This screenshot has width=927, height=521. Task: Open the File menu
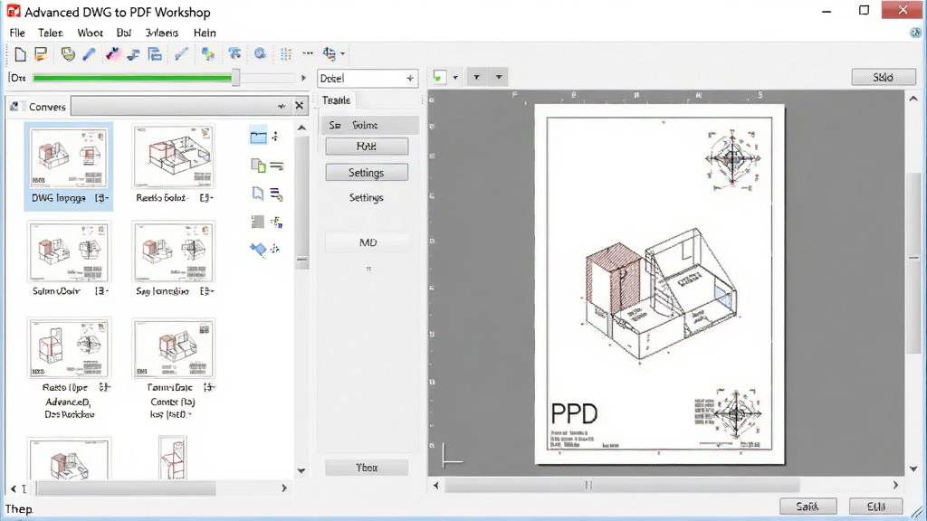point(17,33)
